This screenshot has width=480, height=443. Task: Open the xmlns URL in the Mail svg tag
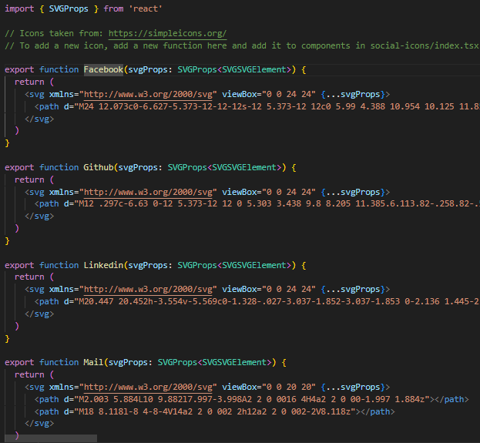(148, 387)
